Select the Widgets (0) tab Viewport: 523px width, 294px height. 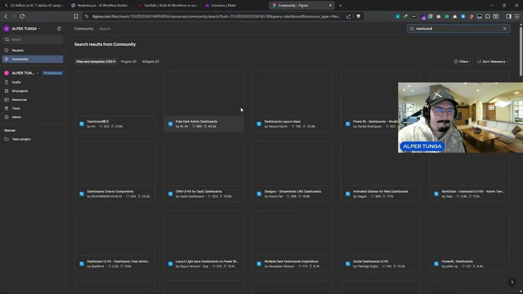(x=150, y=62)
